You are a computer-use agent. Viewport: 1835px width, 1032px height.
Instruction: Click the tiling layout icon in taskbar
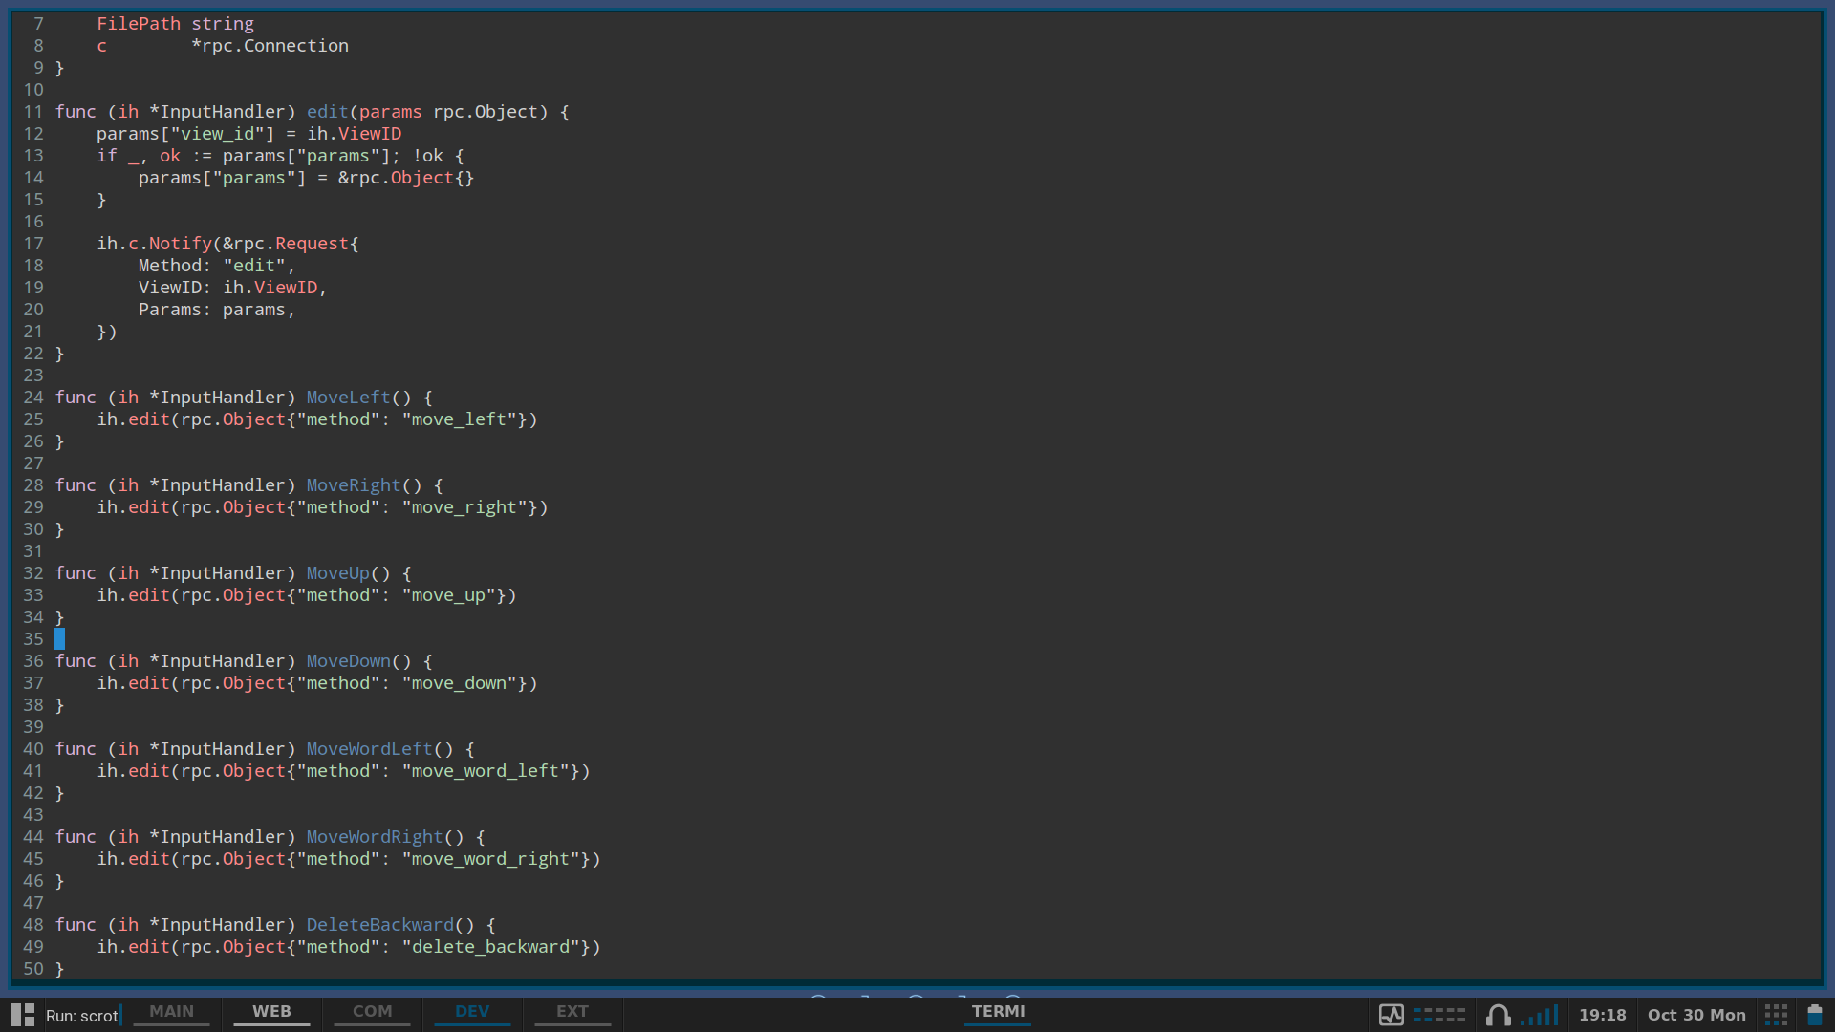pyautogui.click(x=23, y=1014)
